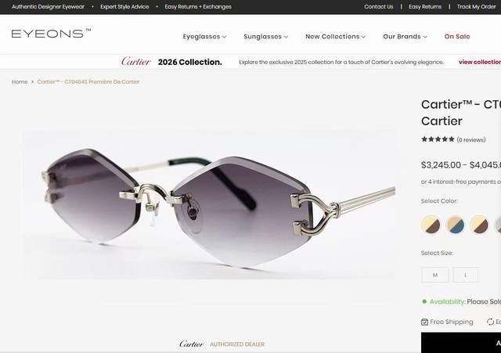Click the Free Shipping box icon
This screenshot has width=501, height=353.
pos(424,322)
